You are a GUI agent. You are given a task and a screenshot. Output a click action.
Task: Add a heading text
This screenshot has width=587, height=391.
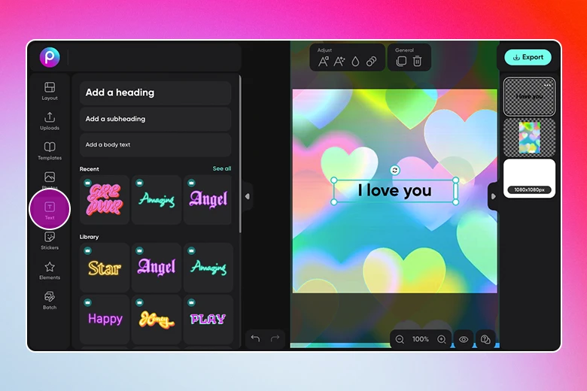[155, 92]
